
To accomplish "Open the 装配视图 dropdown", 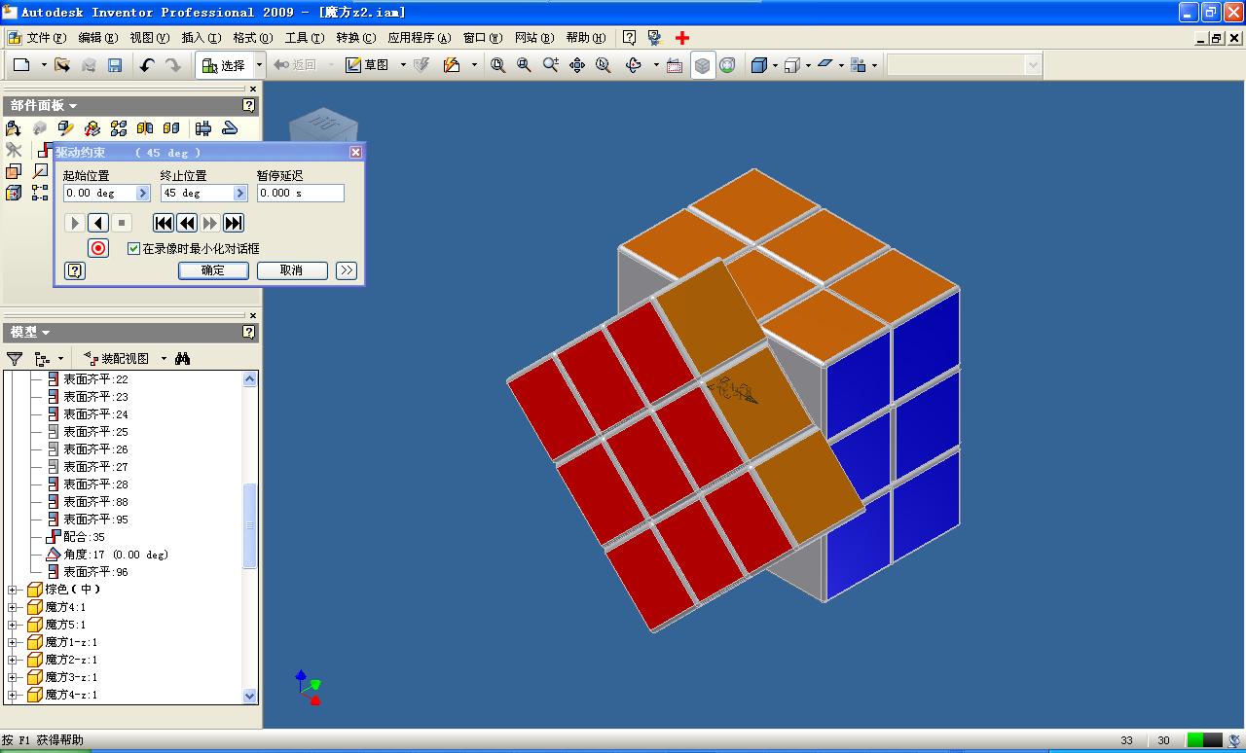I will pos(164,359).
